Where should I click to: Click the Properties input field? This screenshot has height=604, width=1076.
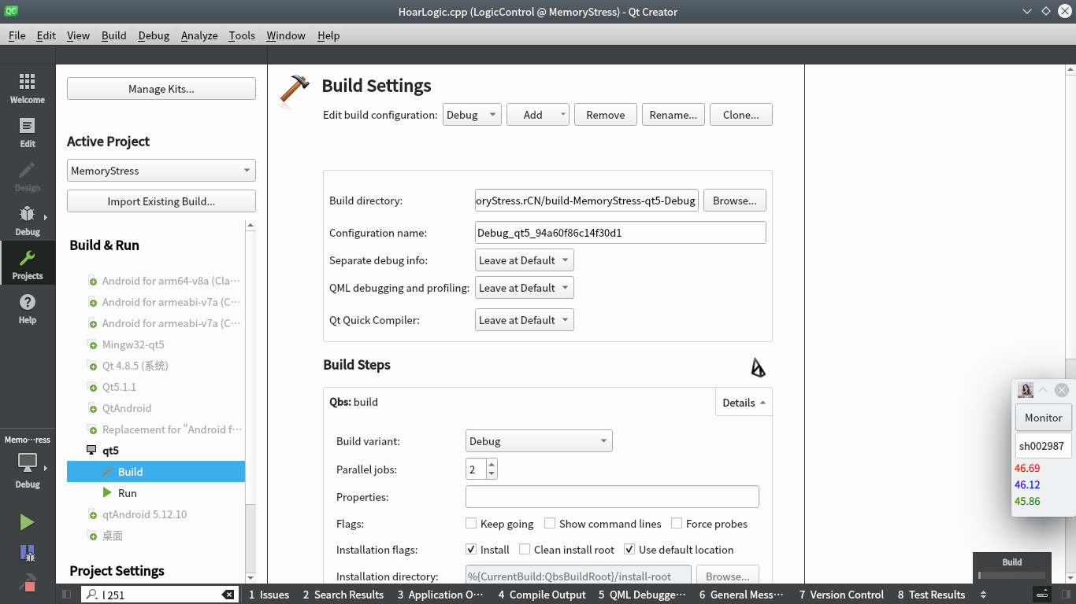coord(612,497)
